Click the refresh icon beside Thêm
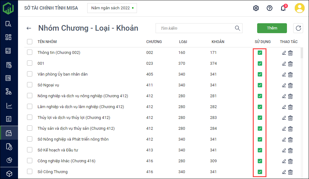309x179 pixels. pyautogui.click(x=298, y=28)
